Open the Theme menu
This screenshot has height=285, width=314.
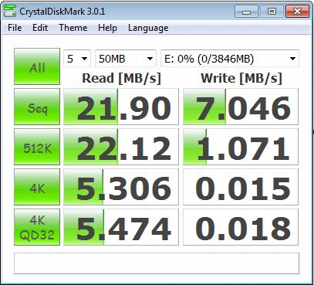tap(73, 28)
